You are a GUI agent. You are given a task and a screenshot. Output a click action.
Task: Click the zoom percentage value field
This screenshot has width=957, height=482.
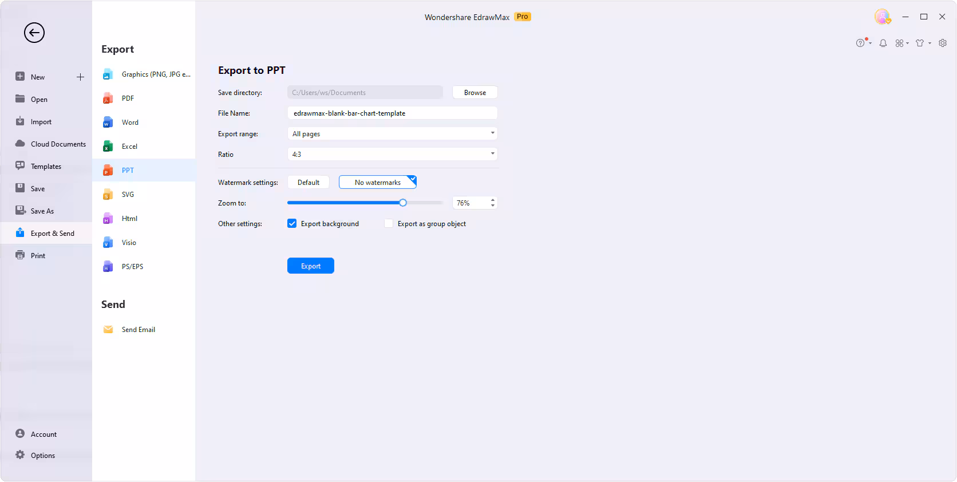(x=470, y=203)
